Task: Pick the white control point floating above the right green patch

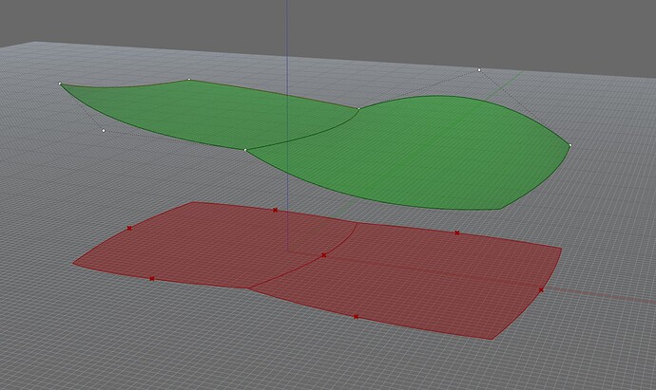Action: pos(479,69)
